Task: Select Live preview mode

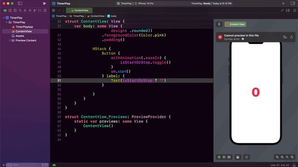Action: pos(219,157)
